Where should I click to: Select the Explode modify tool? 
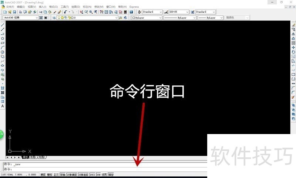293,97
